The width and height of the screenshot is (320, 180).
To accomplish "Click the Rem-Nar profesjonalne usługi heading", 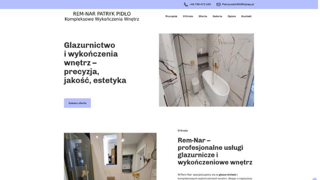I will click(215, 151).
